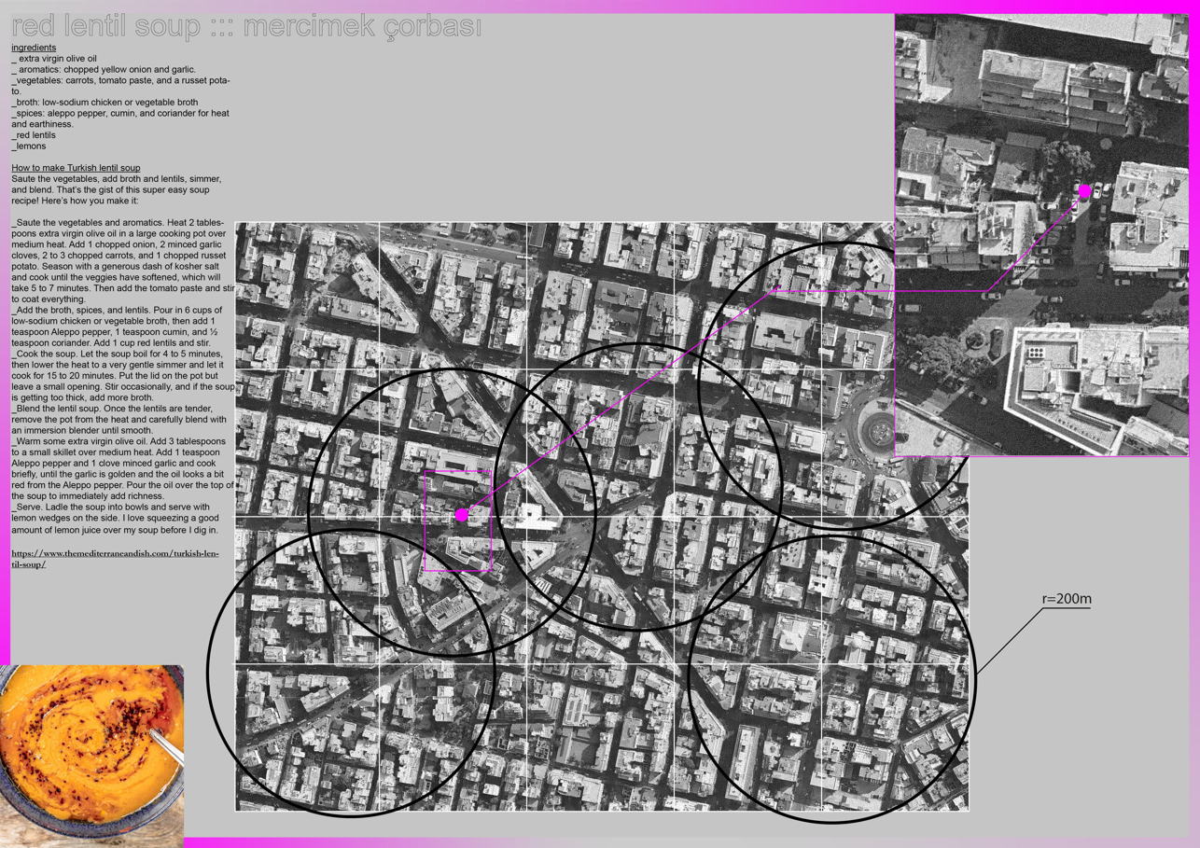The height and width of the screenshot is (848, 1200).
Task: Click the four-dot rooftop unit in the inset
Action: [x=1035, y=354]
